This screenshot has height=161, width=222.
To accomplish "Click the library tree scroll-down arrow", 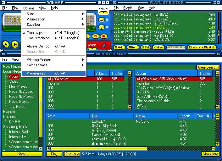I will (x=41, y=148).
